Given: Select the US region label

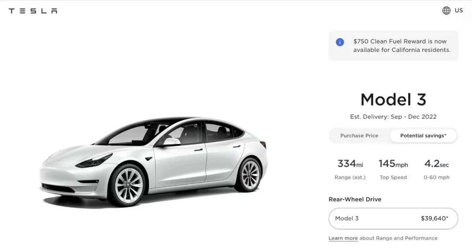Looking at the screenshot, I should 459,10.
